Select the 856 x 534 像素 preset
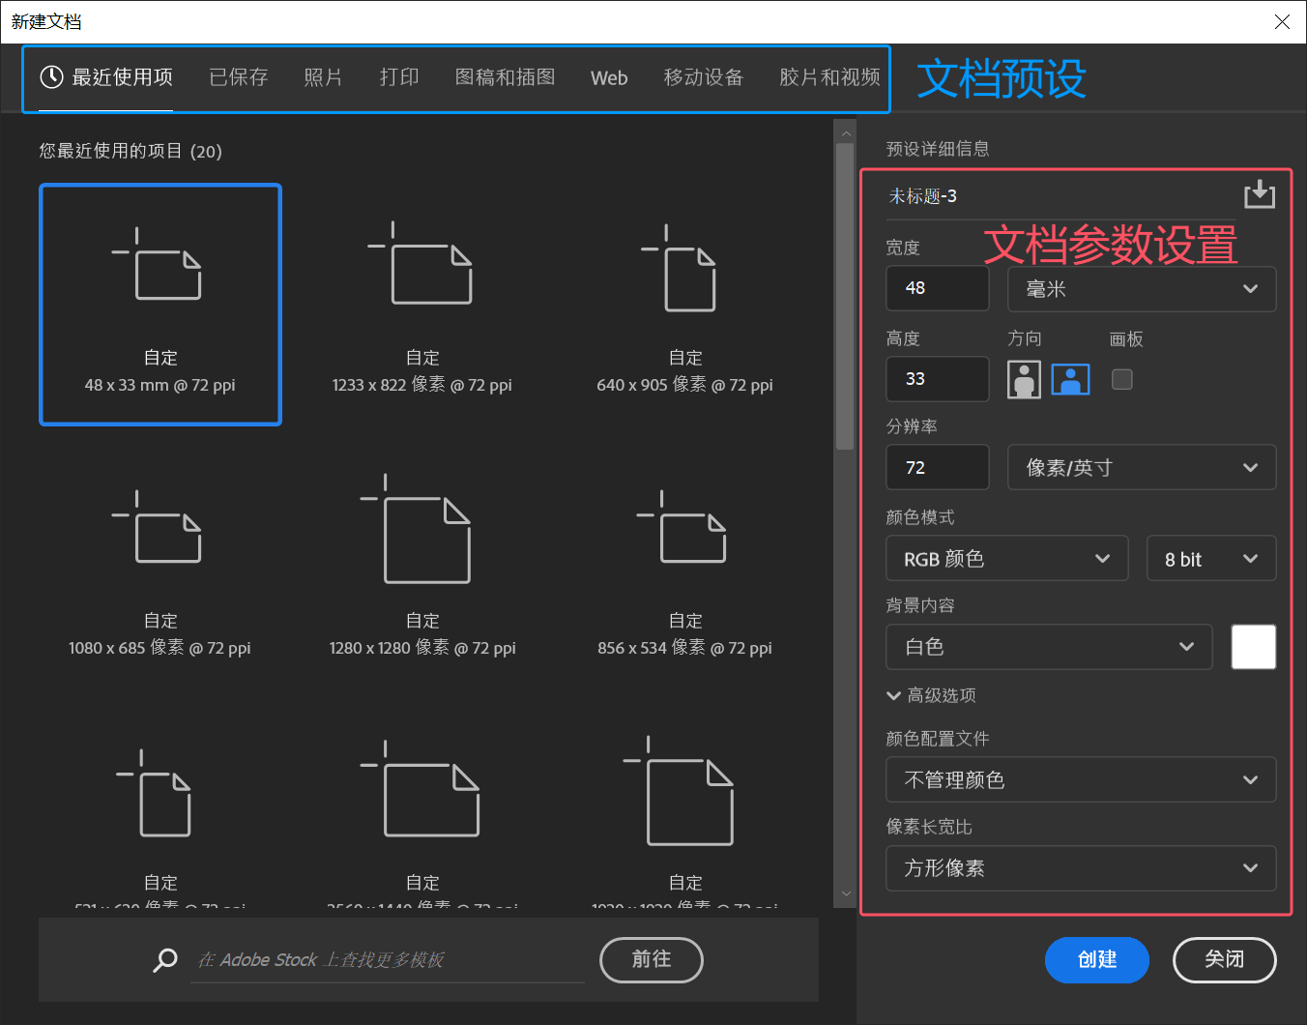 click(685, 568)
